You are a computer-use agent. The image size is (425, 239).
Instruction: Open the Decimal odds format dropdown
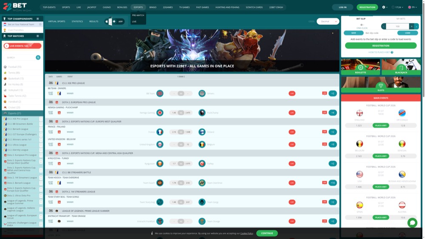(x=328, y=21)
